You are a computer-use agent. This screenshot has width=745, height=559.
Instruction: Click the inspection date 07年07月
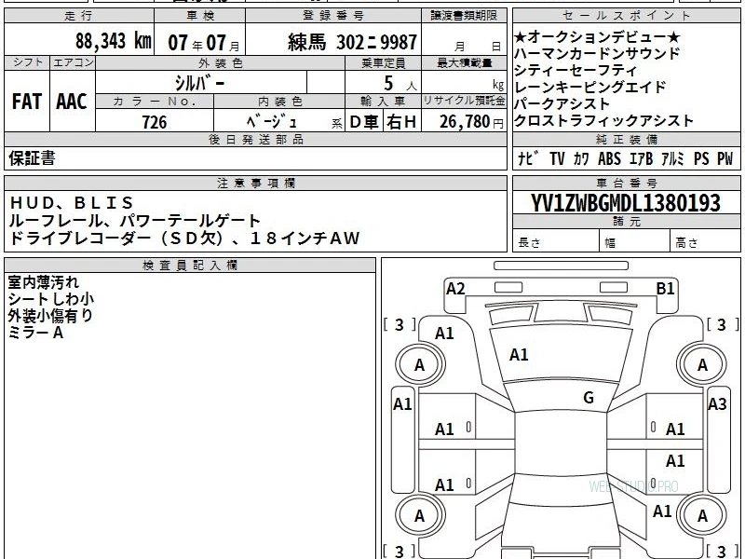pos(204,43)
